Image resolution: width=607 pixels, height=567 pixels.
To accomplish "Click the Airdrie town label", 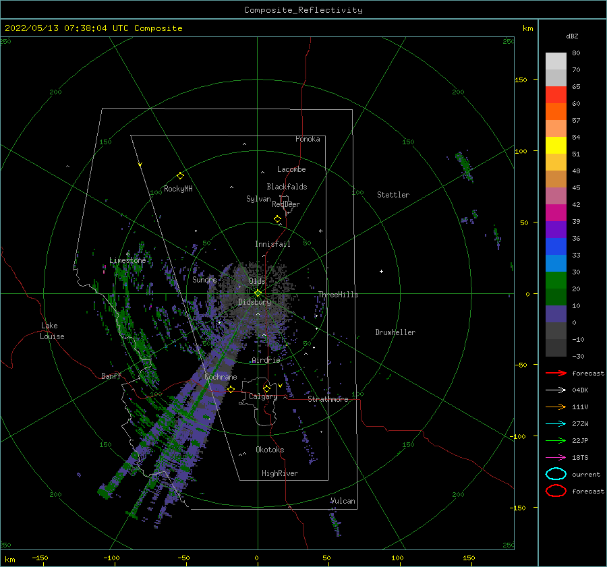I will [266, 360].
